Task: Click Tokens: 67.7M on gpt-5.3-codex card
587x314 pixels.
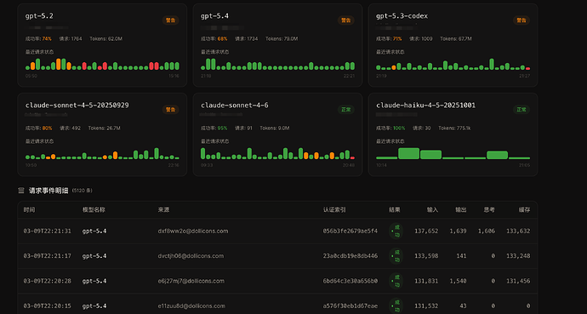Action: point(456,39)
